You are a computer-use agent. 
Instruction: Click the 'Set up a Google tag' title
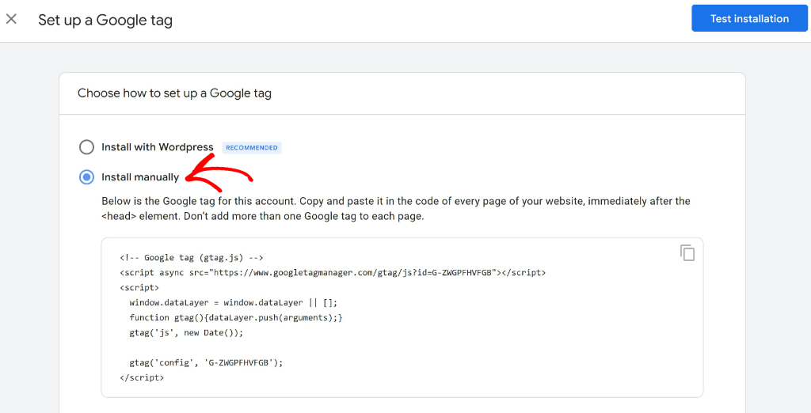point(105,20)
